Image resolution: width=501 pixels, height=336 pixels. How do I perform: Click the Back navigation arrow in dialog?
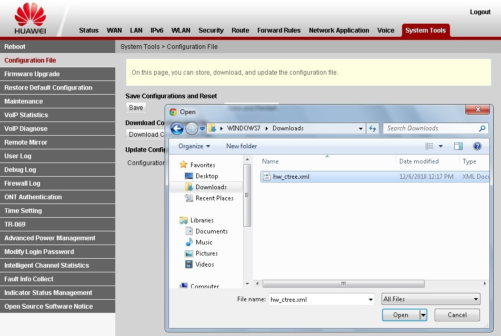(177, 128)
